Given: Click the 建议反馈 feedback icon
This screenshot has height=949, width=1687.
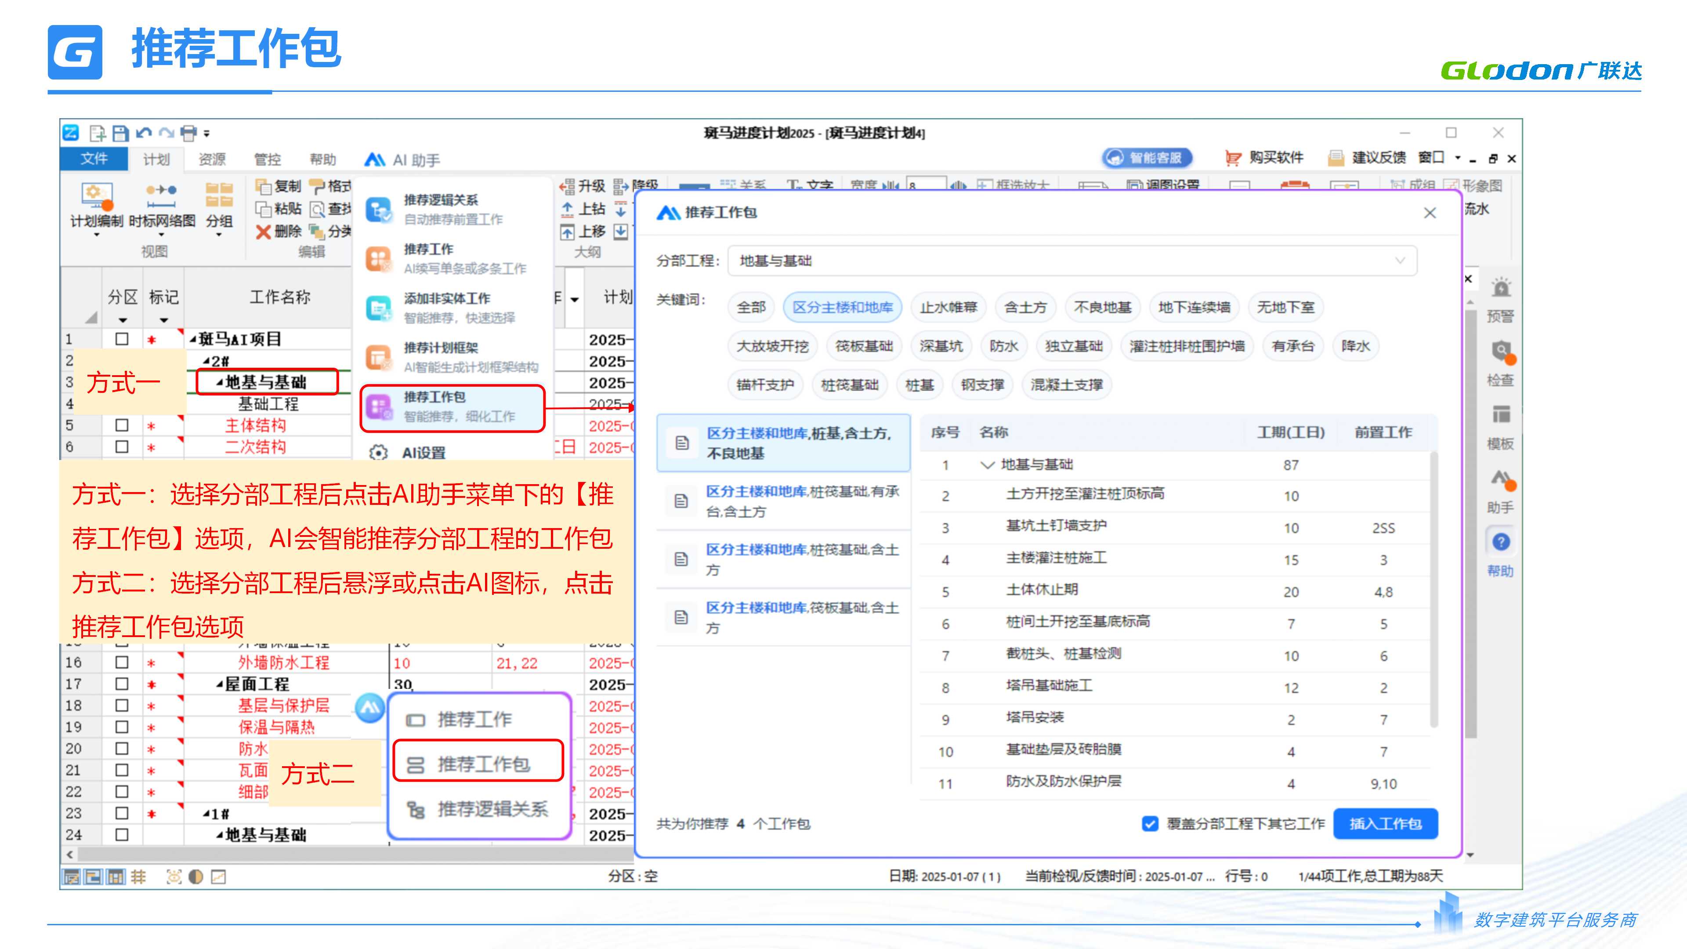Looking at the screenshot, I should point(1336,158).
